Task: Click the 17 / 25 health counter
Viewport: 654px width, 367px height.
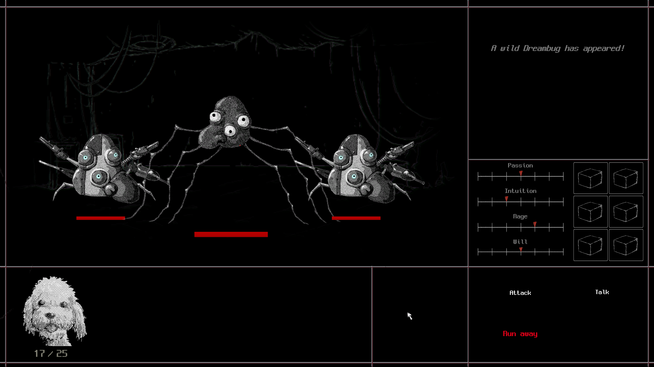Action: pyautogui.click(x=51, y=353)
